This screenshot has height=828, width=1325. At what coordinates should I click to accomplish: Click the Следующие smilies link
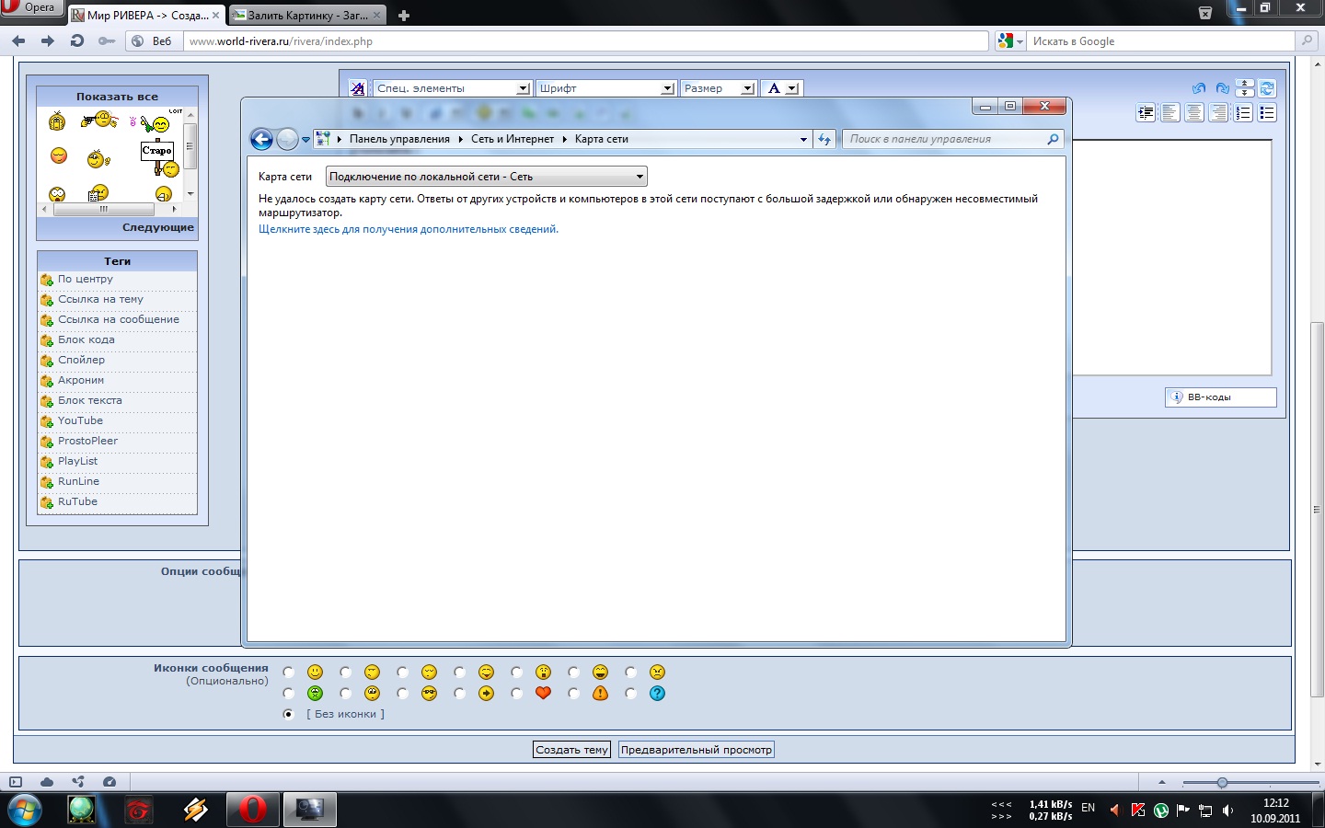tap(158, 227)
